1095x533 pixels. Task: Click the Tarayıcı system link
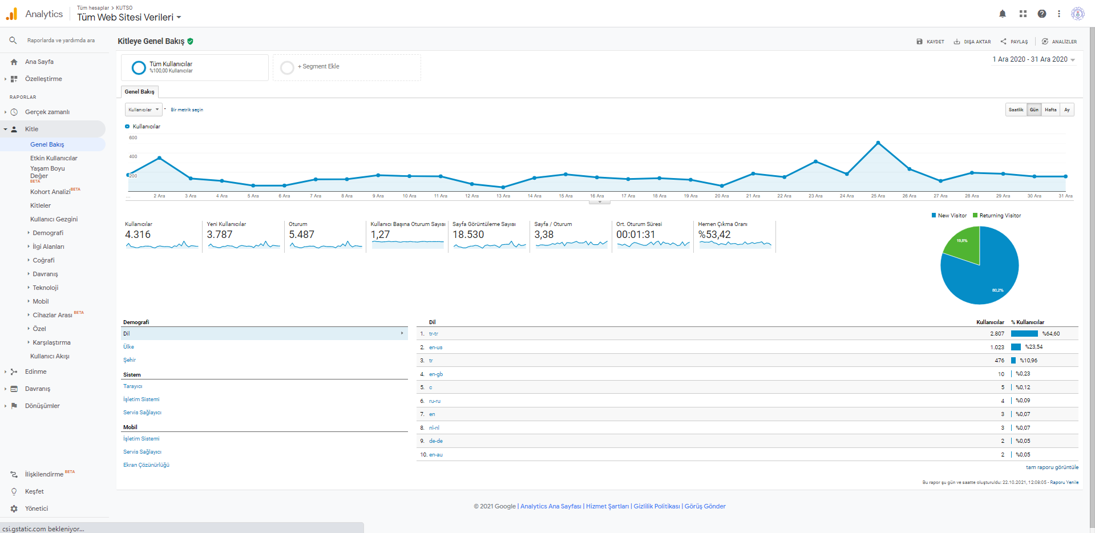pos(133,386)
